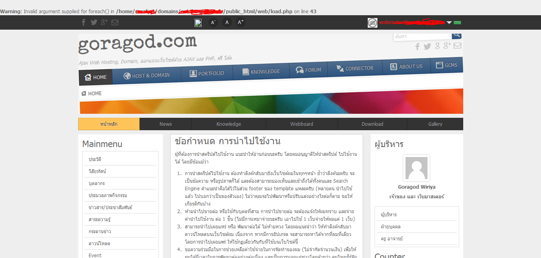Open วิสัยทัศน์ in Mainmenu
541x258 pixels.
coord(121,171)
